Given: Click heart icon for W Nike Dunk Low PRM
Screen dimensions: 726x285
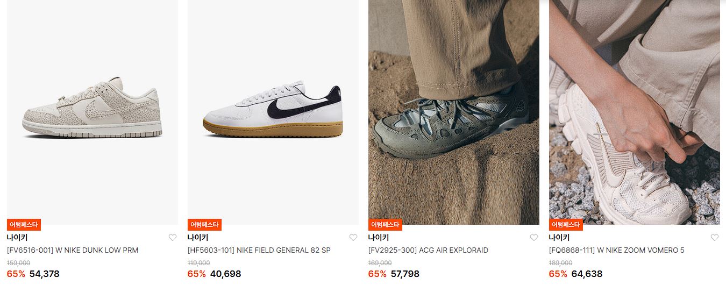Looking at the screenshot, I should tap(173, 238).
